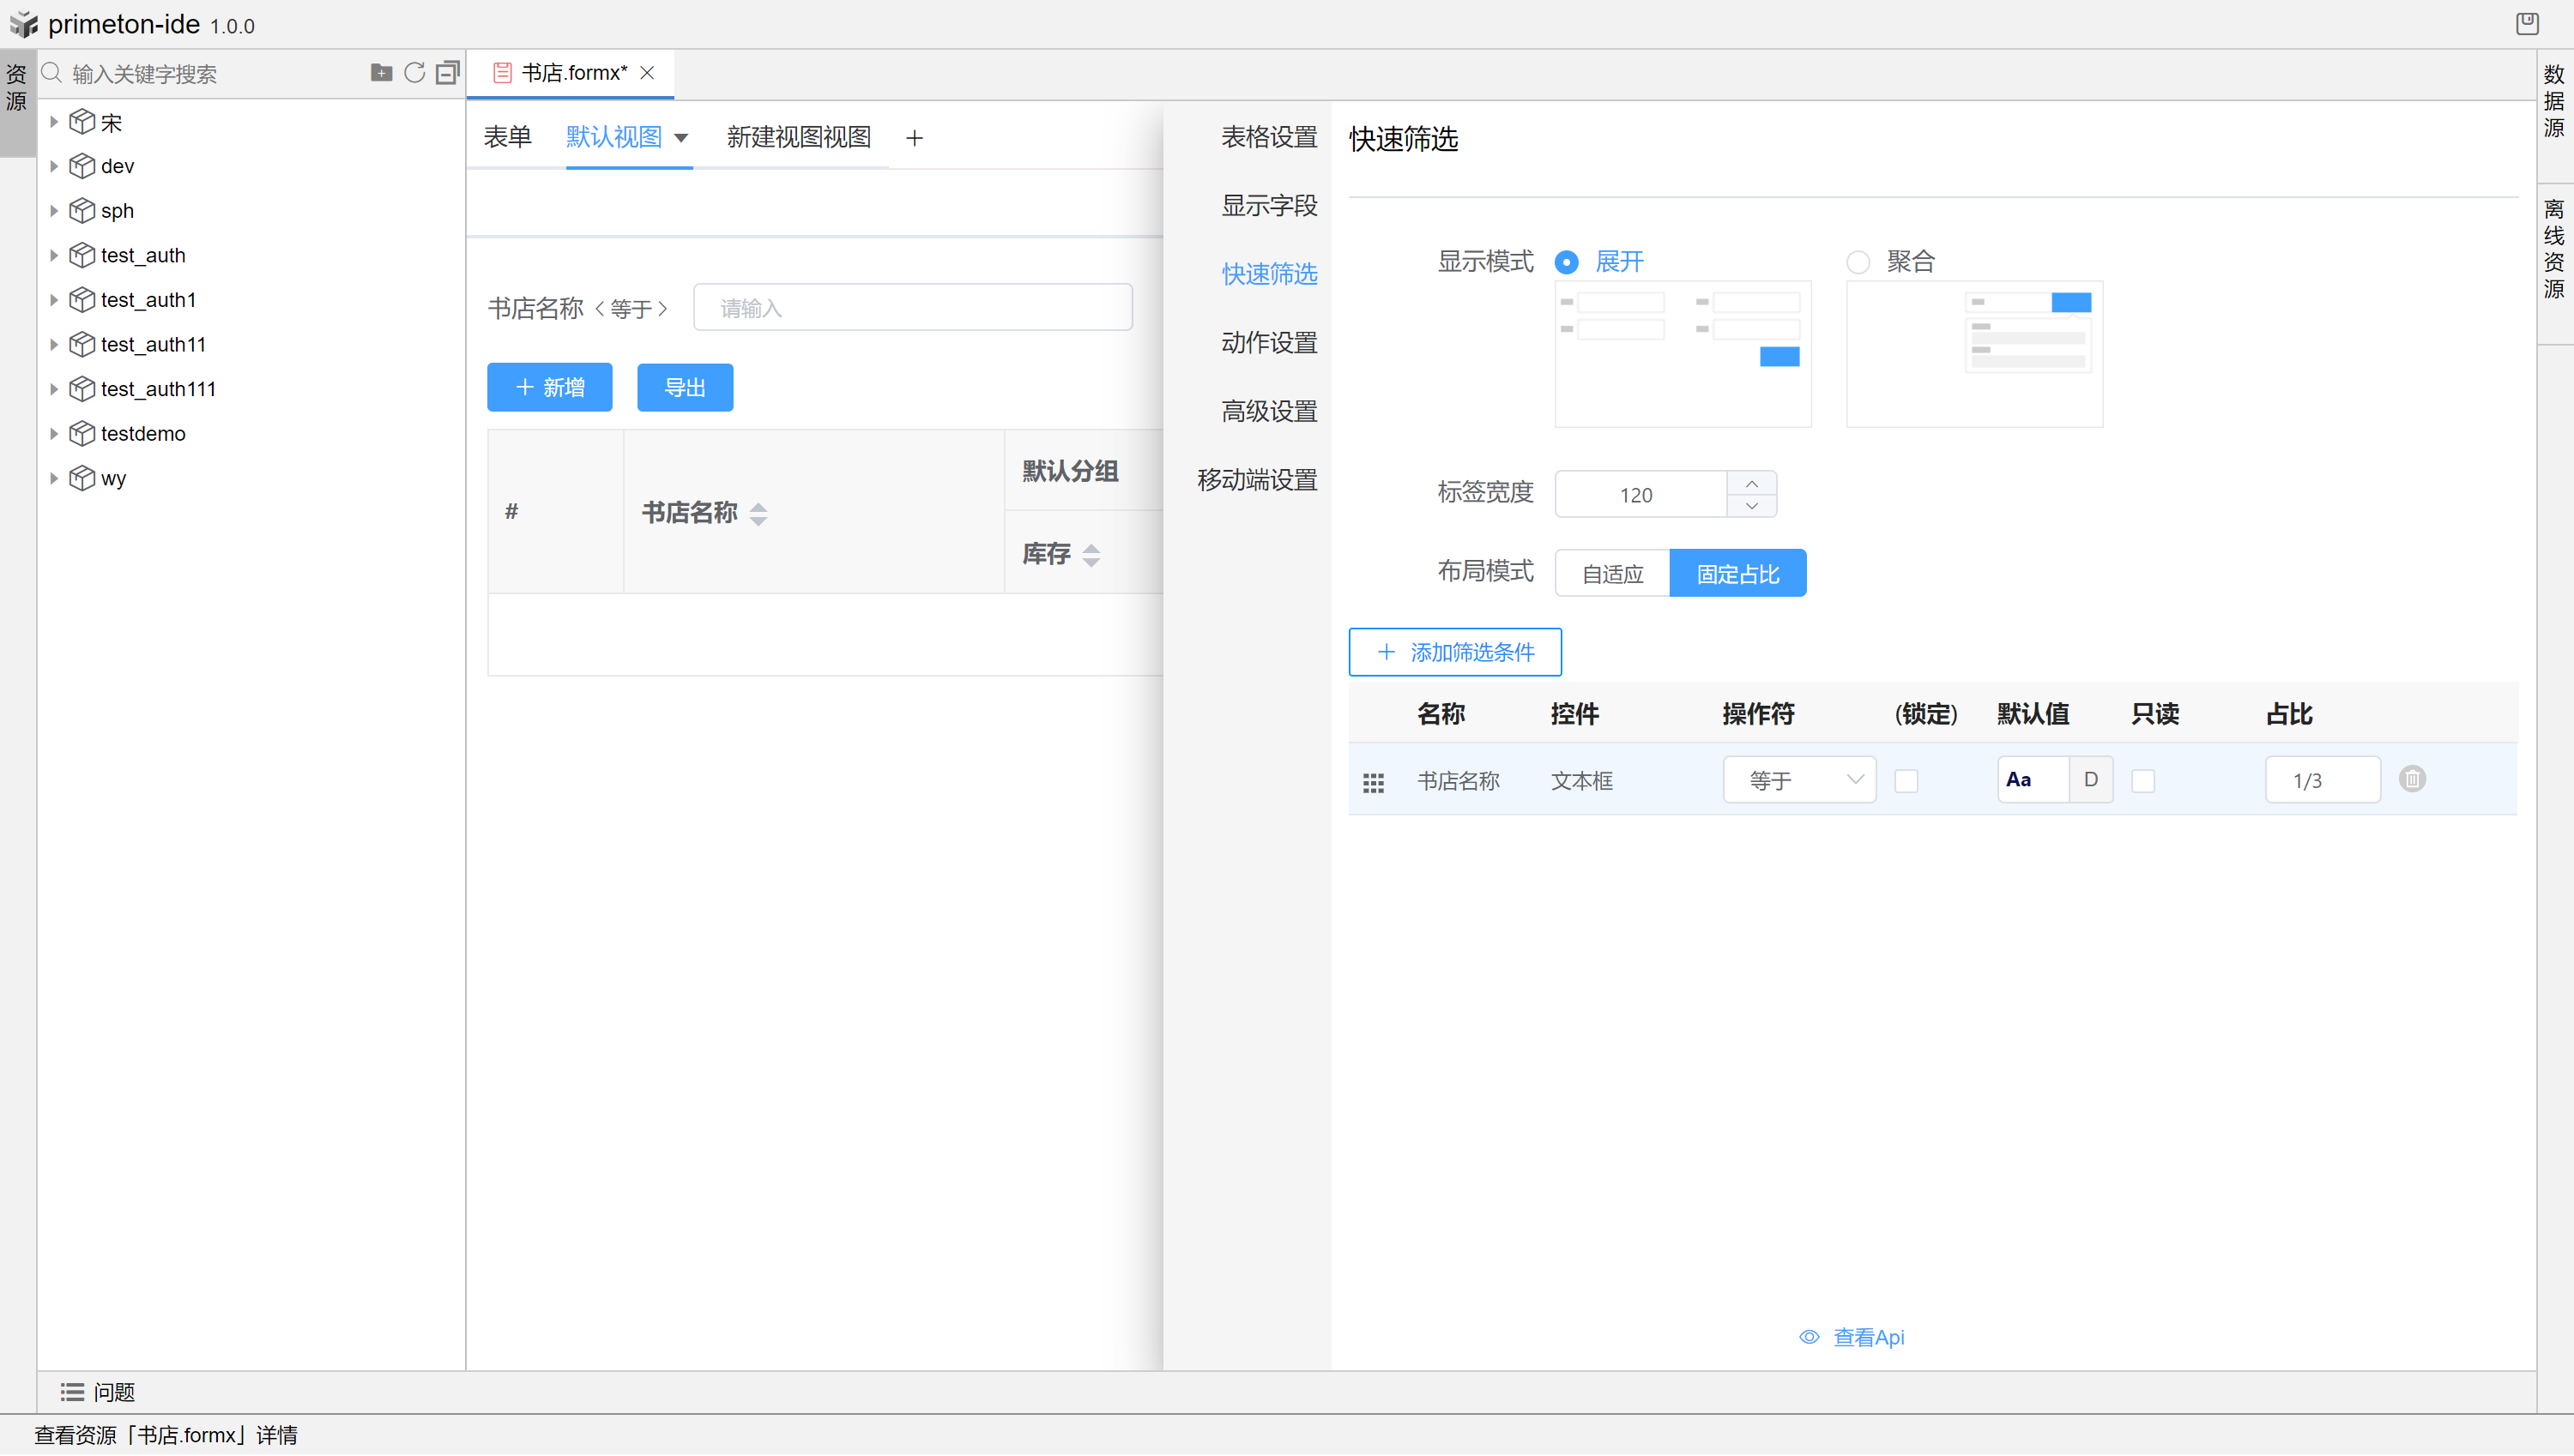Delete the 书店名称 filter condition
Screen dimensions: 2574x1456
tap(2412, 779)
